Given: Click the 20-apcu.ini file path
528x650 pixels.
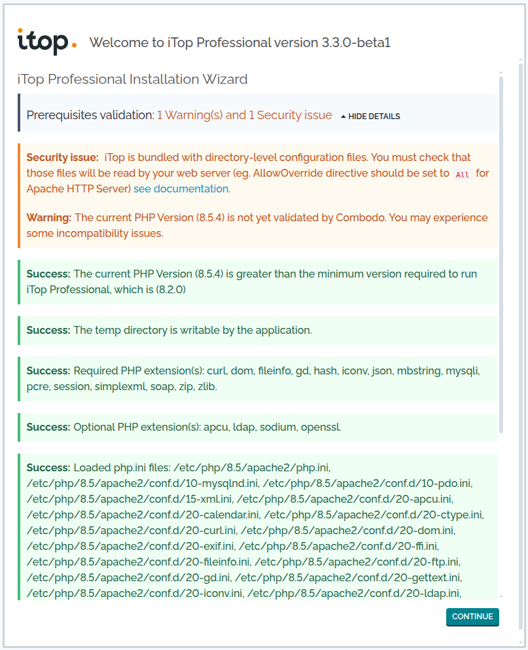Looking at the screenshot, I should 344,499.
